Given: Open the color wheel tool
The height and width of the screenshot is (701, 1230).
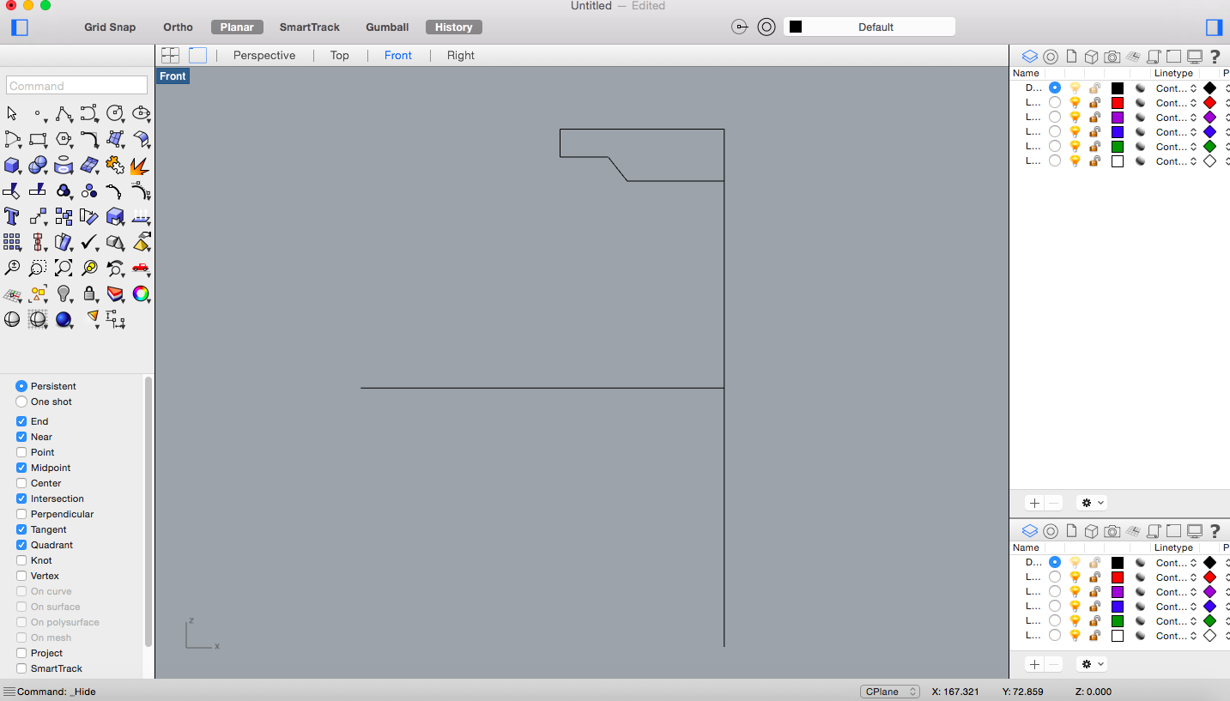Looking at the screenshot, I should (141, 293).
